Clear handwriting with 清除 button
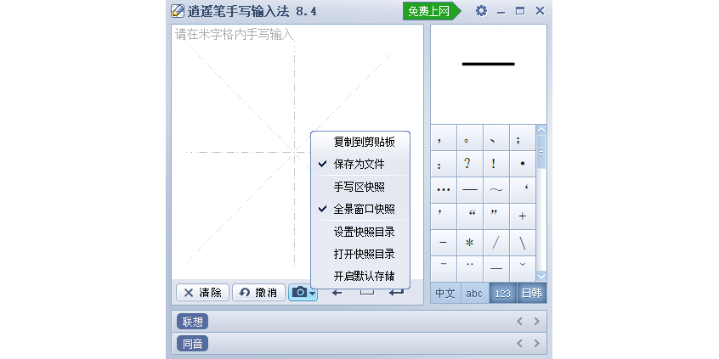719x359 pixels. pos(202,293)
